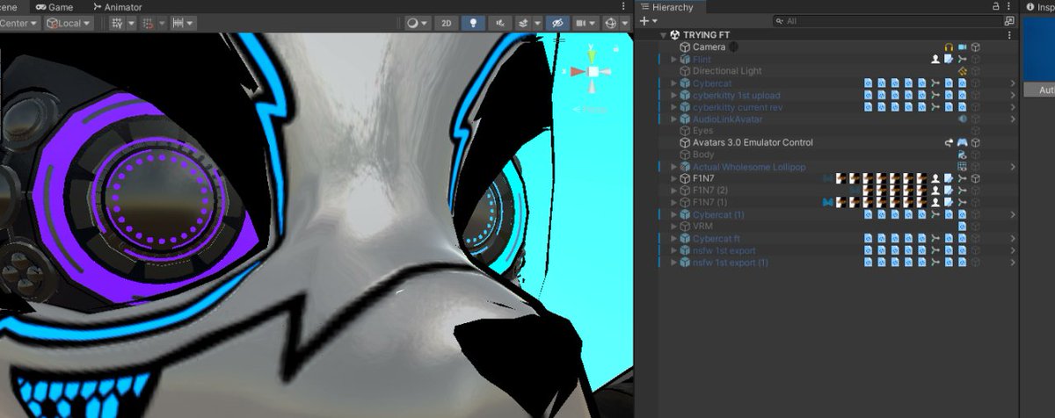Screen dimensions: 1055x418
Task: Click Camera's audio listener headphone icon
Action: (x=949, y=47)
